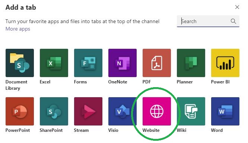Image resolution: width=248 pixels, height=143 pixels.
Task: Click the "Planner" label text
Action: click(185, 82)
